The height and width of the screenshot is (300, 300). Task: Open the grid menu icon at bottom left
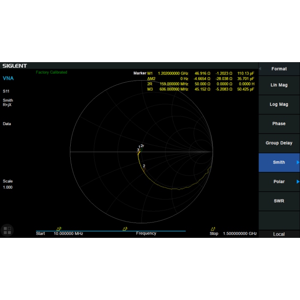7,231
